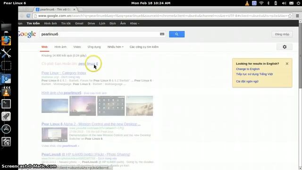Play the Pear Linux 6 Alpha 2 video thumbnail
The height and width of the screenshot is (170, 302).
click(x=55, y=135)
